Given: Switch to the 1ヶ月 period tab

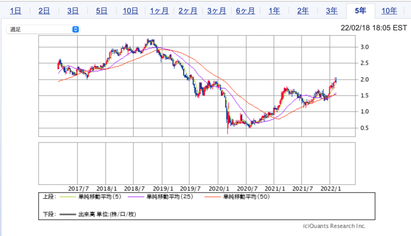Looking at the screenshot, I should coord(159,11).
